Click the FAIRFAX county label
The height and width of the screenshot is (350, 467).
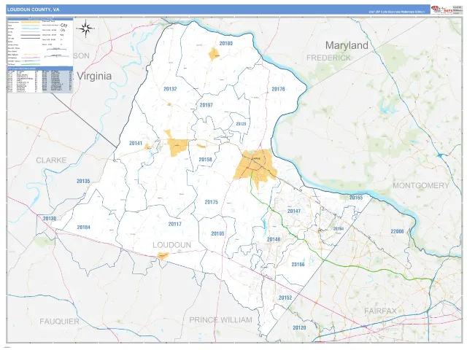[x=380, y=311]
